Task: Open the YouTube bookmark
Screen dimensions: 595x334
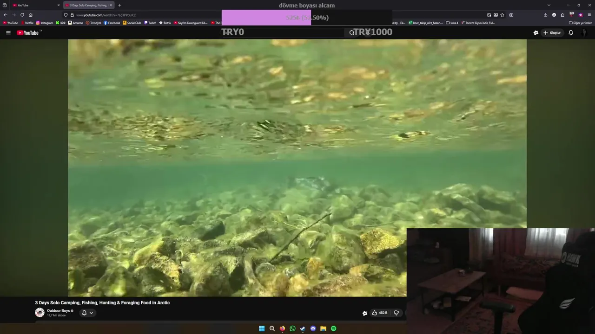Action: point(10,23)
